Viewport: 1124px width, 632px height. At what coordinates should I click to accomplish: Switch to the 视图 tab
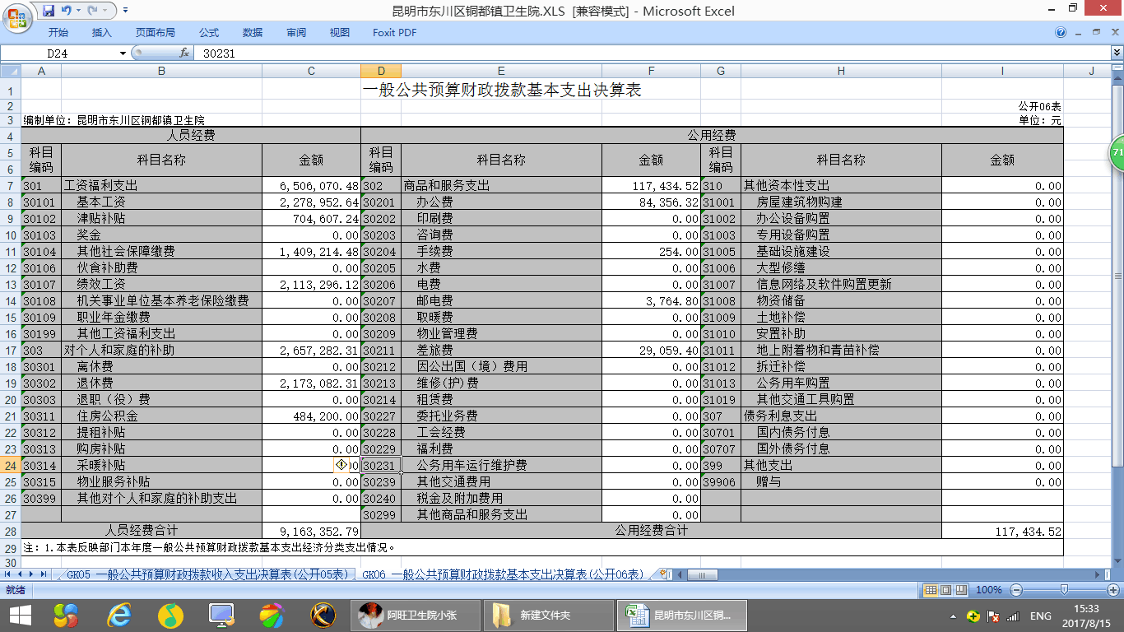tap(340, 33)
